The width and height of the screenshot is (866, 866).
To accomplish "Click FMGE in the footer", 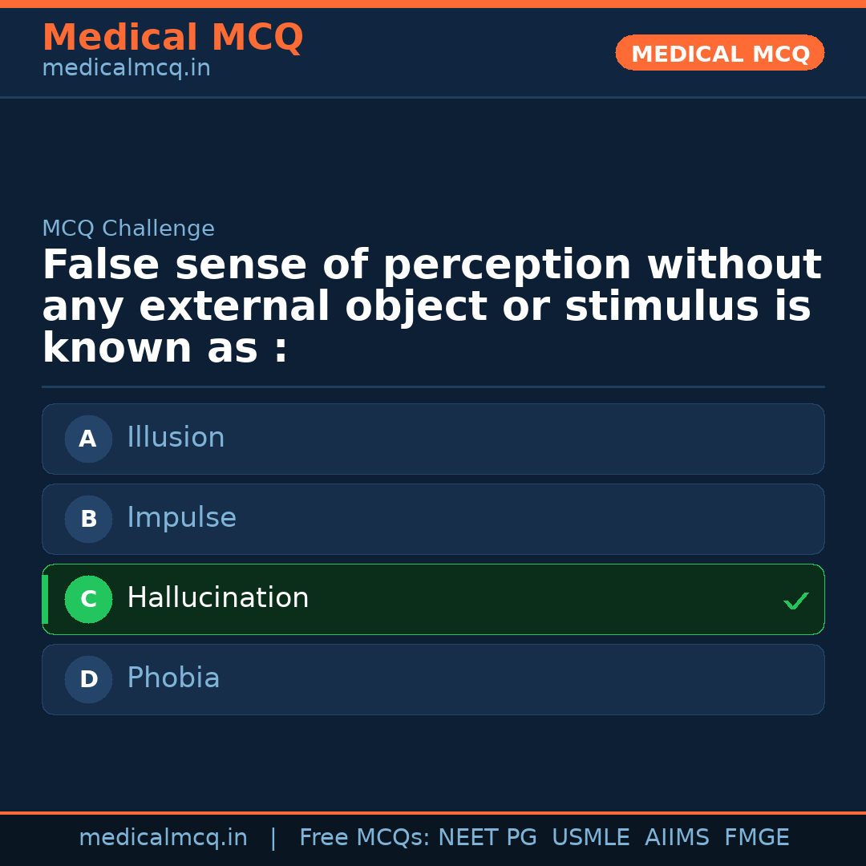I will [756, 838].
